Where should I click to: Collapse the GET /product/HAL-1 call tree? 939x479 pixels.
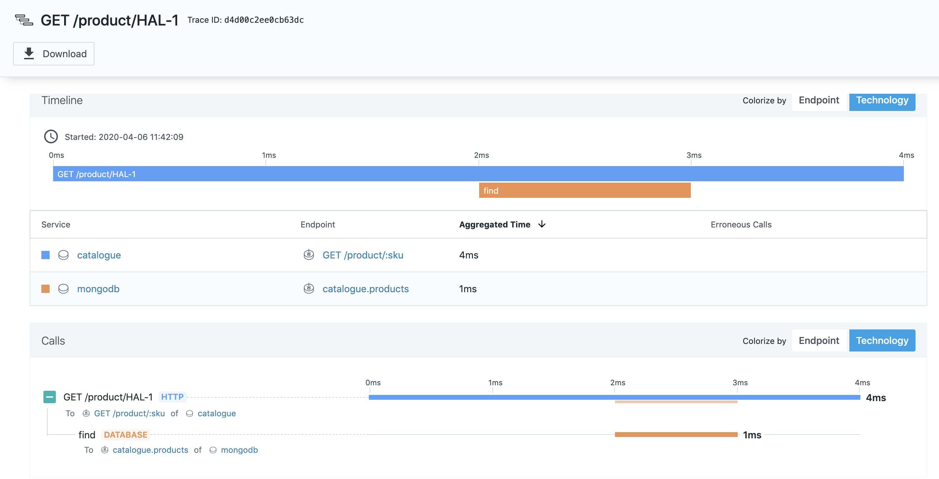point(50,397)
